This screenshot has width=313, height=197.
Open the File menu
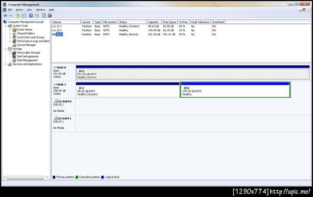pyautogui.click(x=10, y=10)
